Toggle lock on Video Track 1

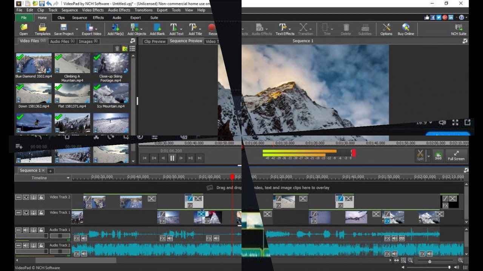coord(41,213)
